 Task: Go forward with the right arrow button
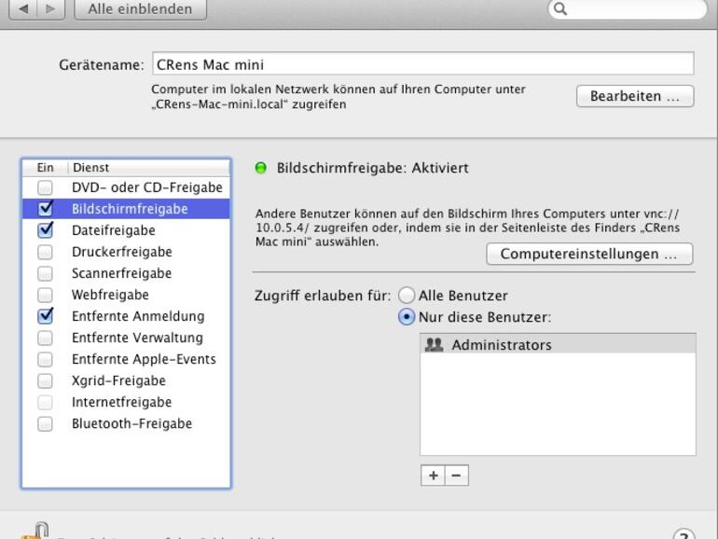51,9
